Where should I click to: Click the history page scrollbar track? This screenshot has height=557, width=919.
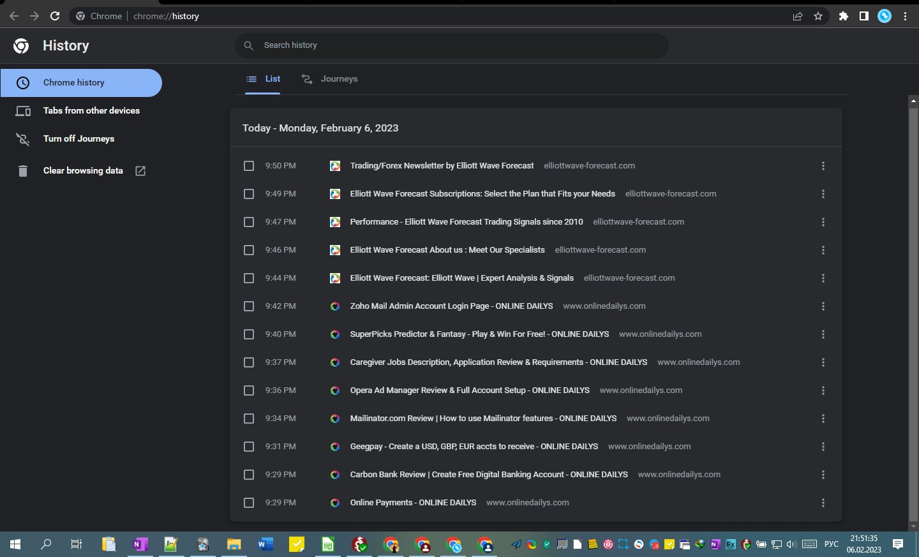pos(913,316)
